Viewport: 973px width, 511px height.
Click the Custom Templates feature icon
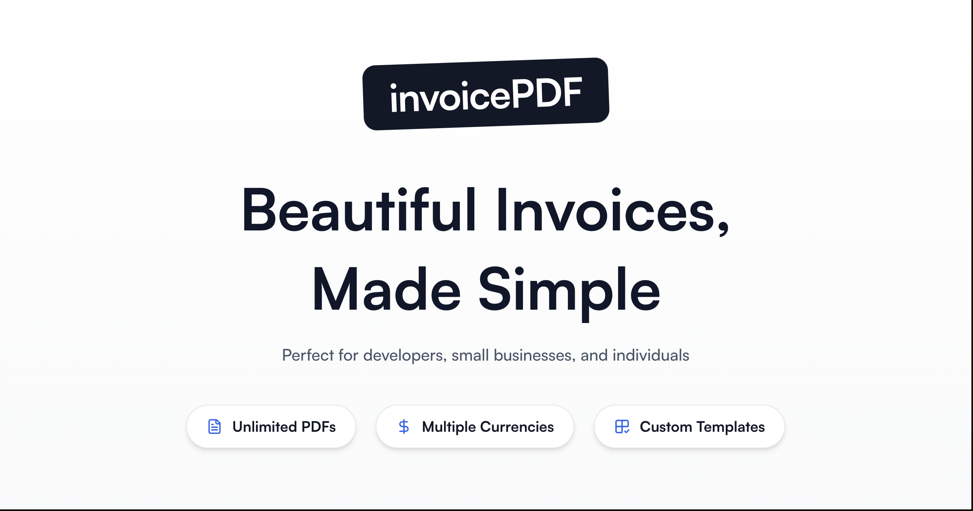tap(622, 426)
